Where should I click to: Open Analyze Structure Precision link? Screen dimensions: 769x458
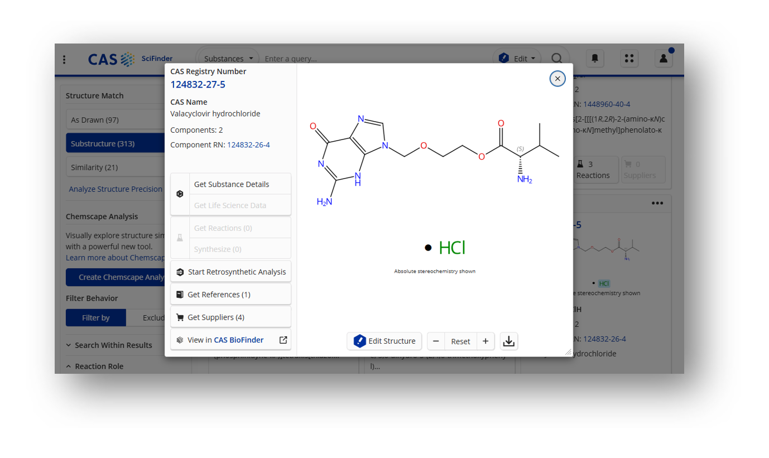[x=116, y=189]
